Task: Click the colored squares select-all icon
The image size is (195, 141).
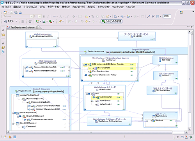Action: [87, 16]
